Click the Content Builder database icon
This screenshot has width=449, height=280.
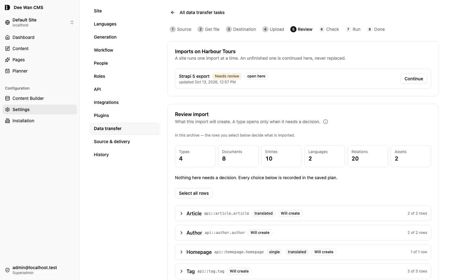point(7,98)
